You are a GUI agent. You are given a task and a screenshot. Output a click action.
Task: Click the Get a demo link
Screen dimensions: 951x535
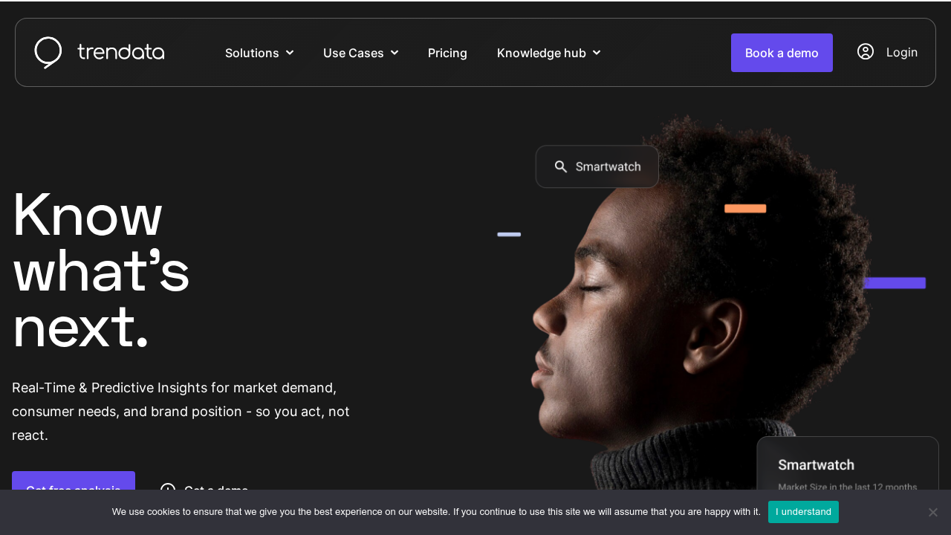tap(216, 490)
